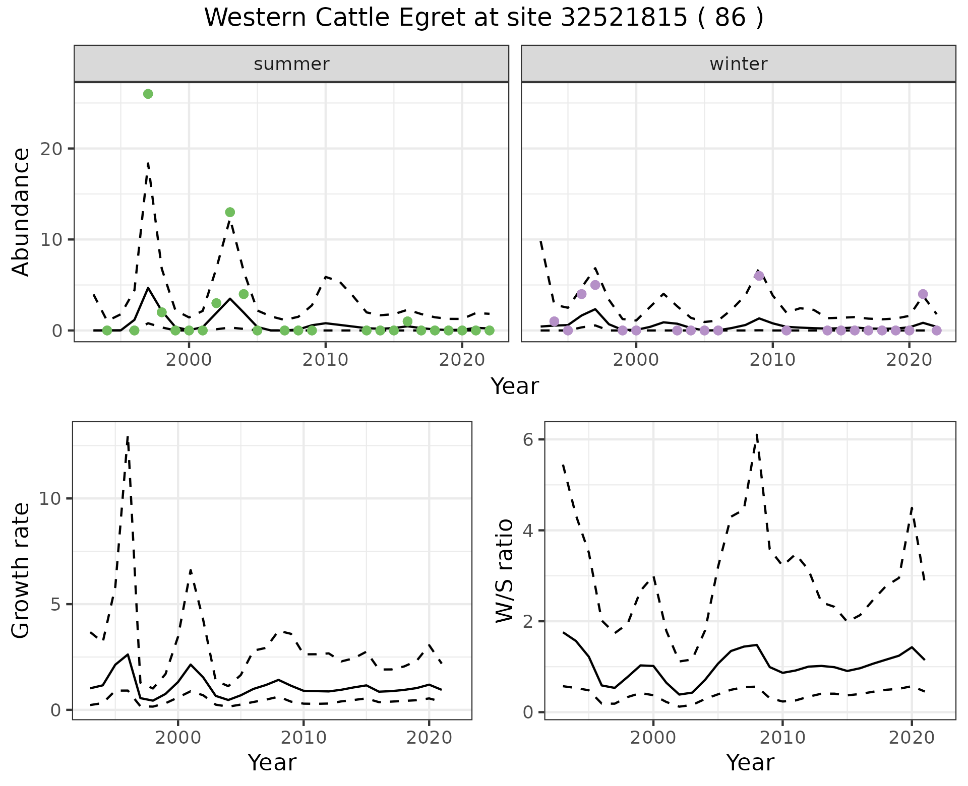
Task: Click the Growth rate y-axis label
Action: tap(21, 570)
